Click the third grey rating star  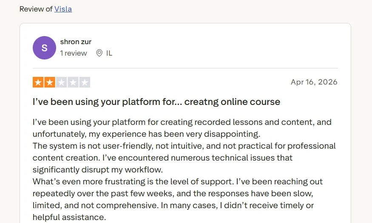(x=61, y=82)
